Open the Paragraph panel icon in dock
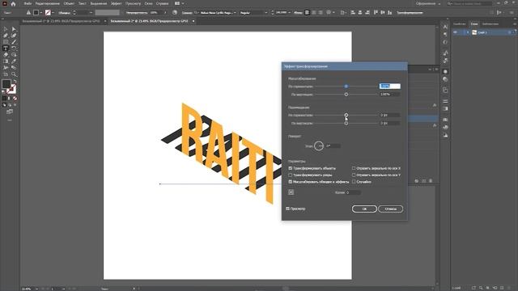 pos(445,34)
